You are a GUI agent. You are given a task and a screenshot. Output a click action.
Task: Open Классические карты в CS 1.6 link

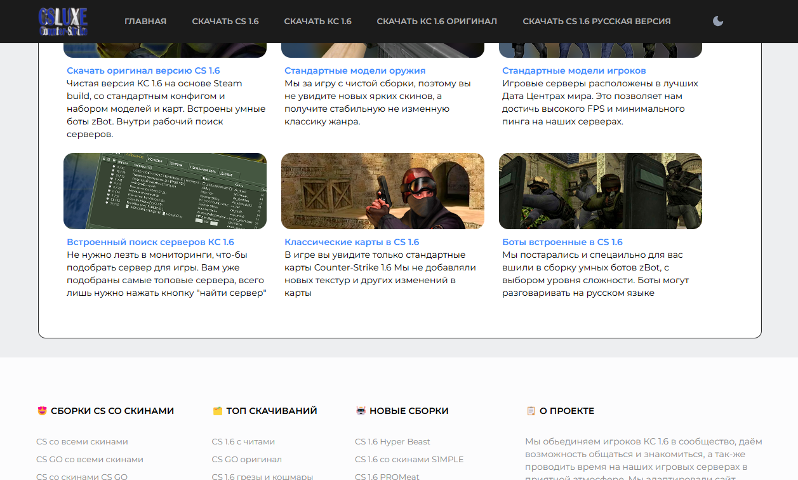(x=352, y=242)
